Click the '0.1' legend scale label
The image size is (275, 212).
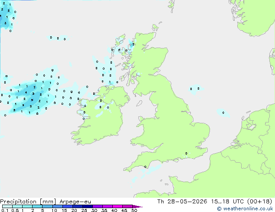point(5,210)
